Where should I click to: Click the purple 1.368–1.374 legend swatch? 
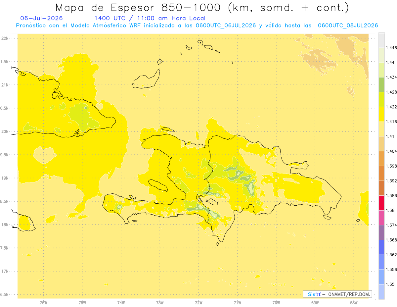click(x=381, y=232)
